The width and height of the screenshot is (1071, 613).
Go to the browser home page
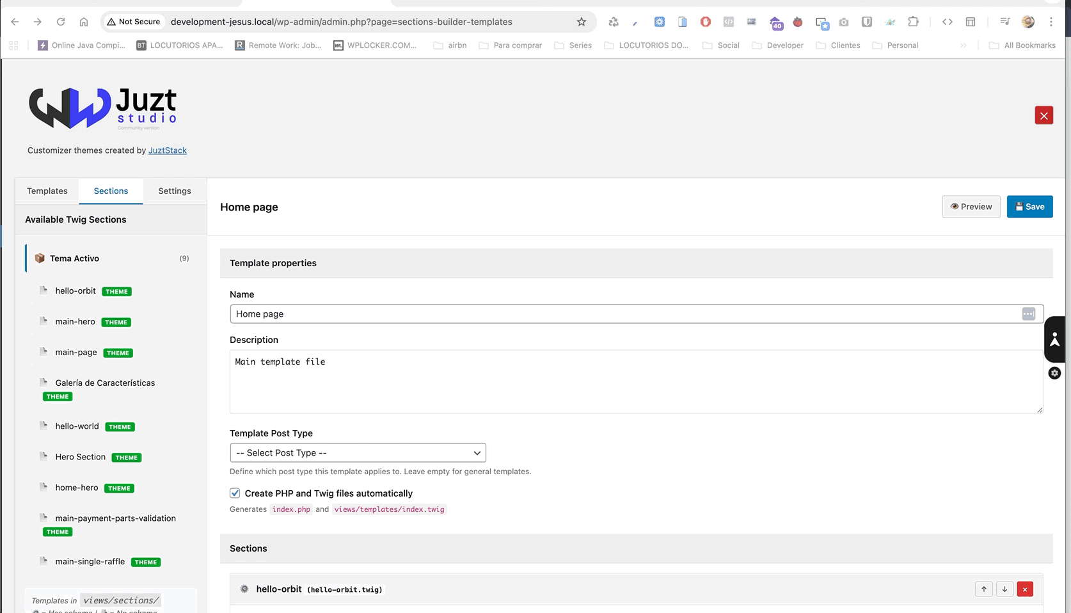pos(84,22)
